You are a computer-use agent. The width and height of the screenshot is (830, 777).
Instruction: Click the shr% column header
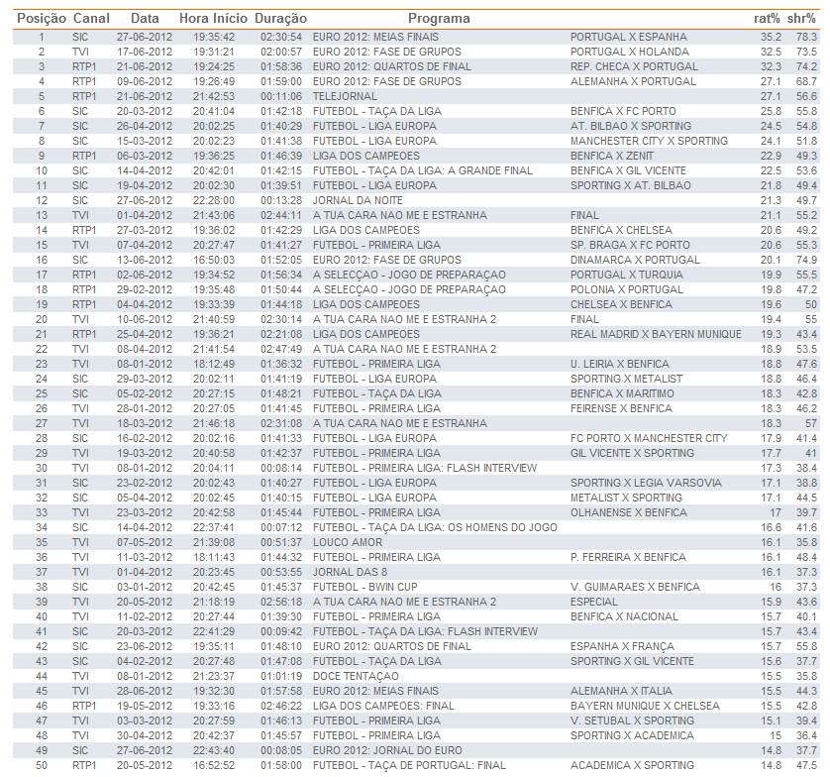click(x=803, y=18)
